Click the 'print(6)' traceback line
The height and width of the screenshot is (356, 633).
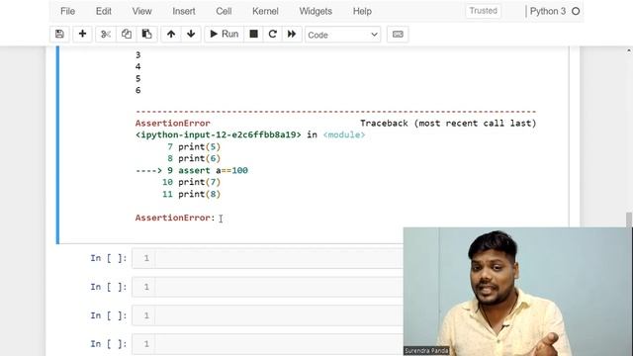coord(194,158)
